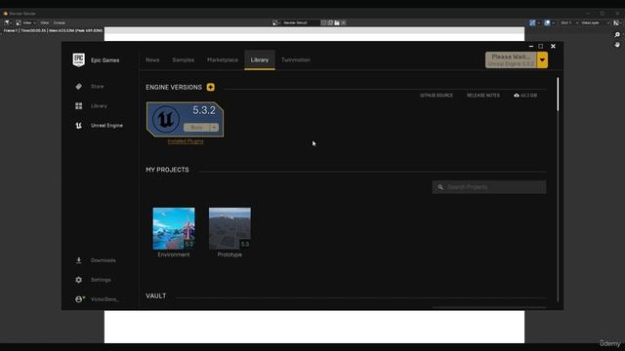Close the Epic Games Launcher window

pyautogui.click(x=553, y=46)
